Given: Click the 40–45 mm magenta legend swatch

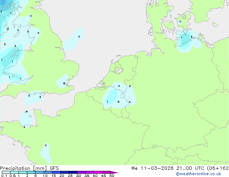Looking at the screenshot, I should click(x=98, y=172).
